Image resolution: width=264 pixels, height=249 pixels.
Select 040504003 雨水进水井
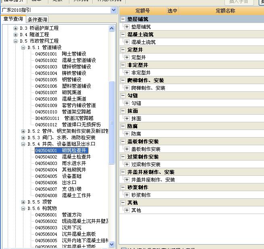point(61,163)
